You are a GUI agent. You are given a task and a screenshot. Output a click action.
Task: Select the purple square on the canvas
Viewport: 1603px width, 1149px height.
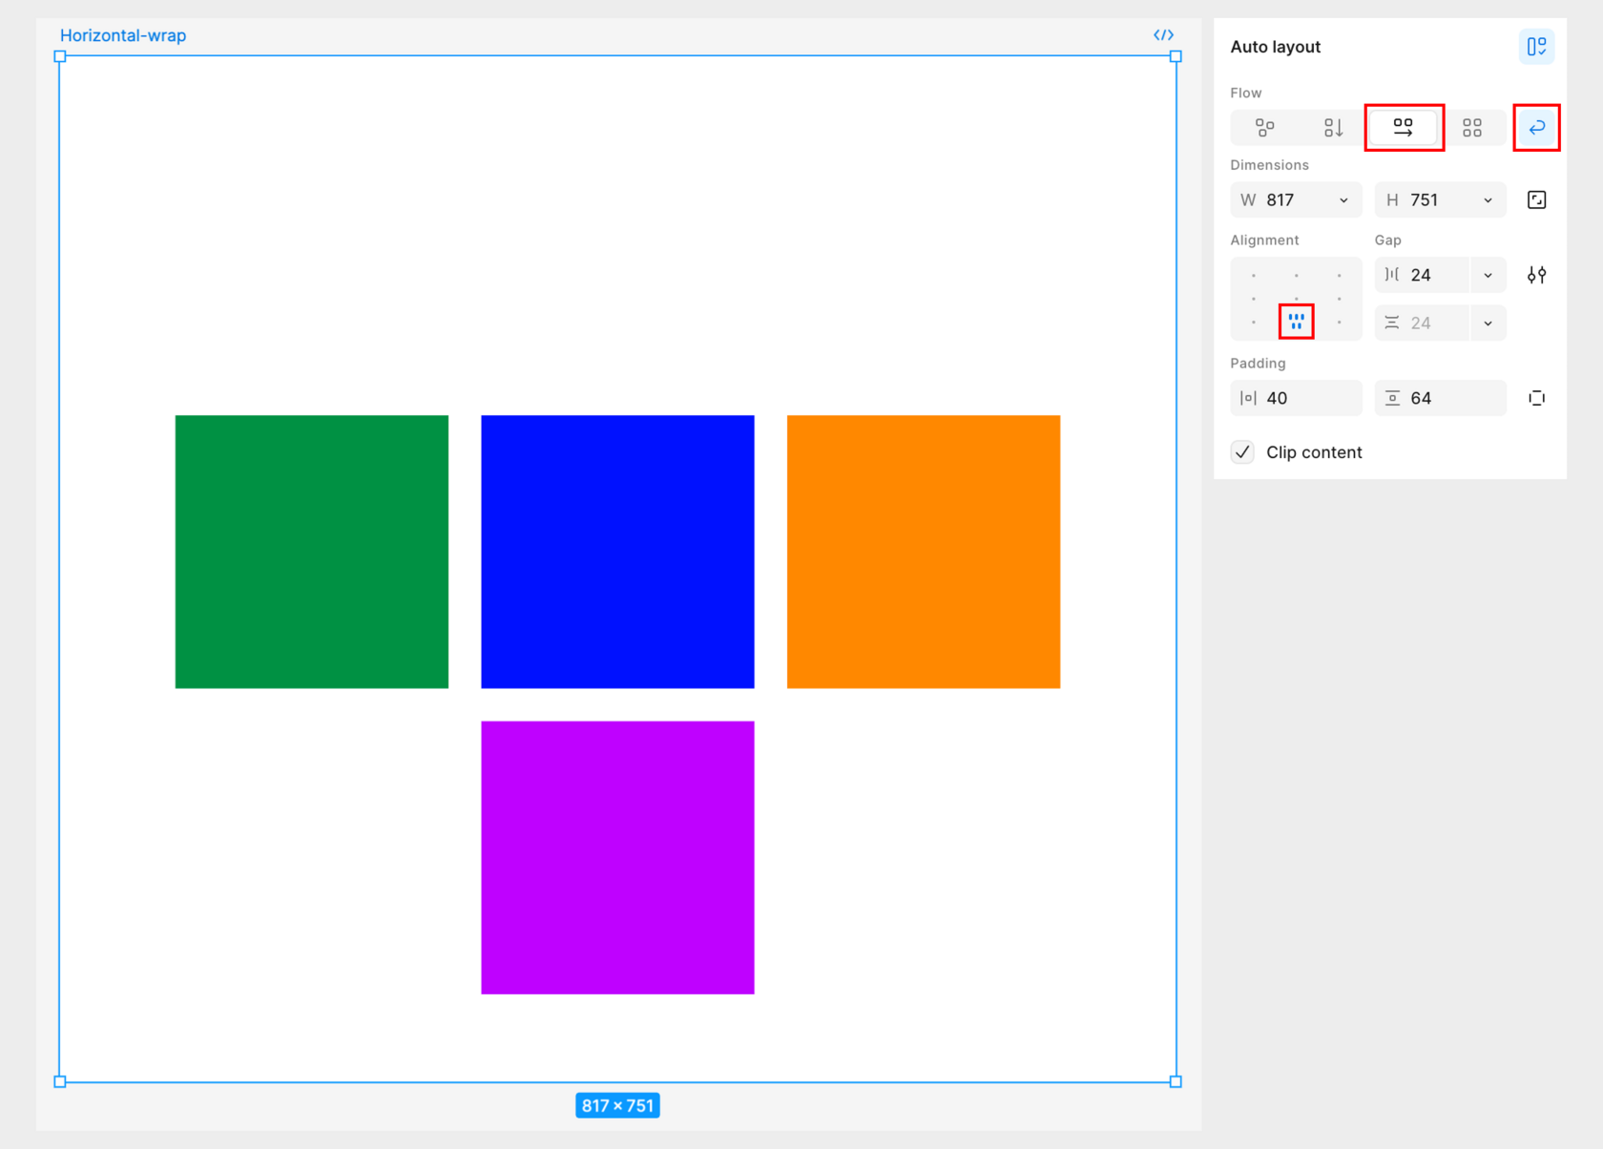(617, 856)
